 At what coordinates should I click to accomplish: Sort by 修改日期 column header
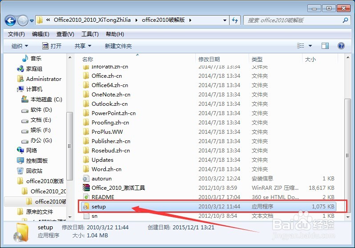tap(209, 59)
